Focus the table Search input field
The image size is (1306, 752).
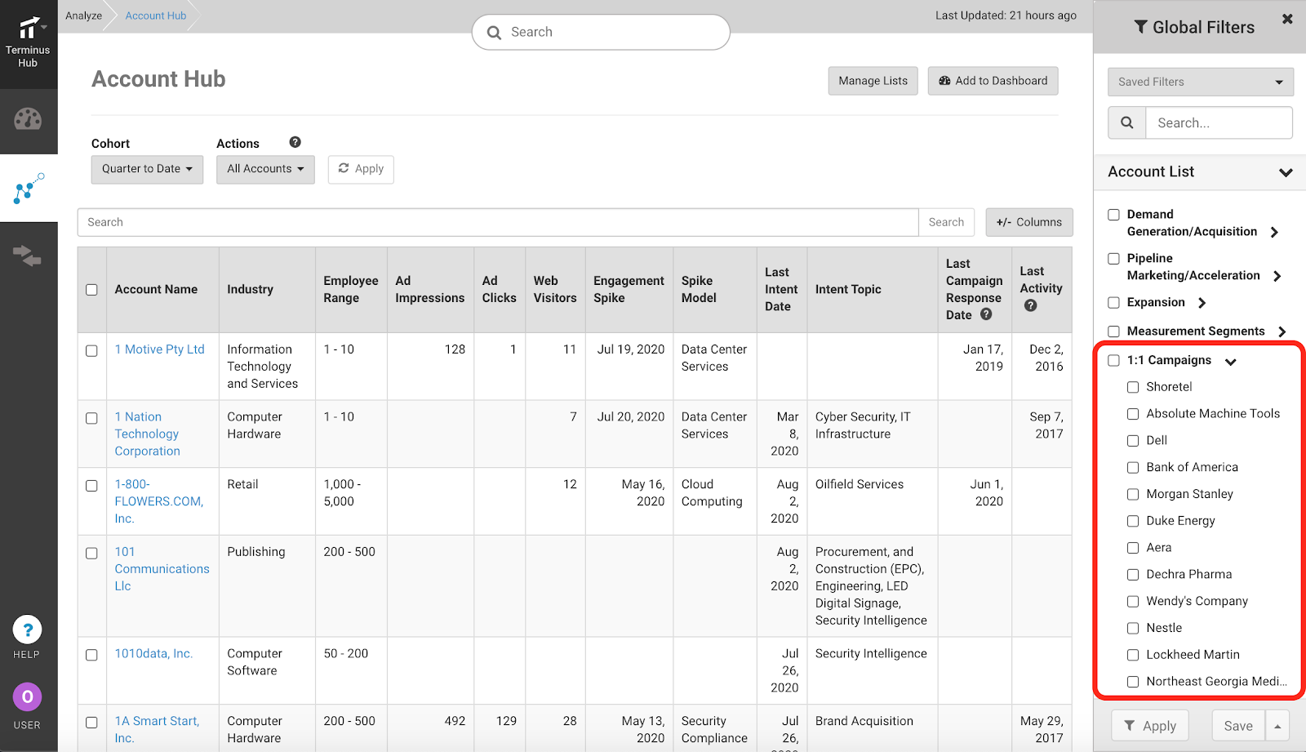(x=498, y=222)
